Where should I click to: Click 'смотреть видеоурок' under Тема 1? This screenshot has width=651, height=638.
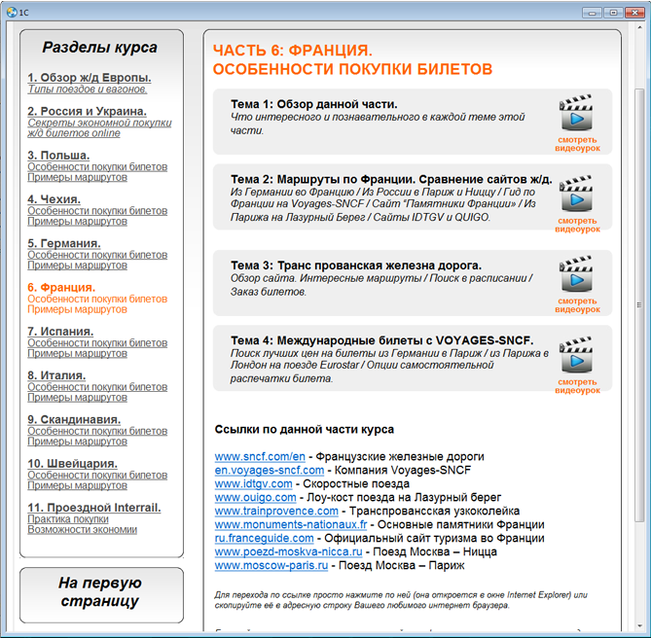[577, 144]
